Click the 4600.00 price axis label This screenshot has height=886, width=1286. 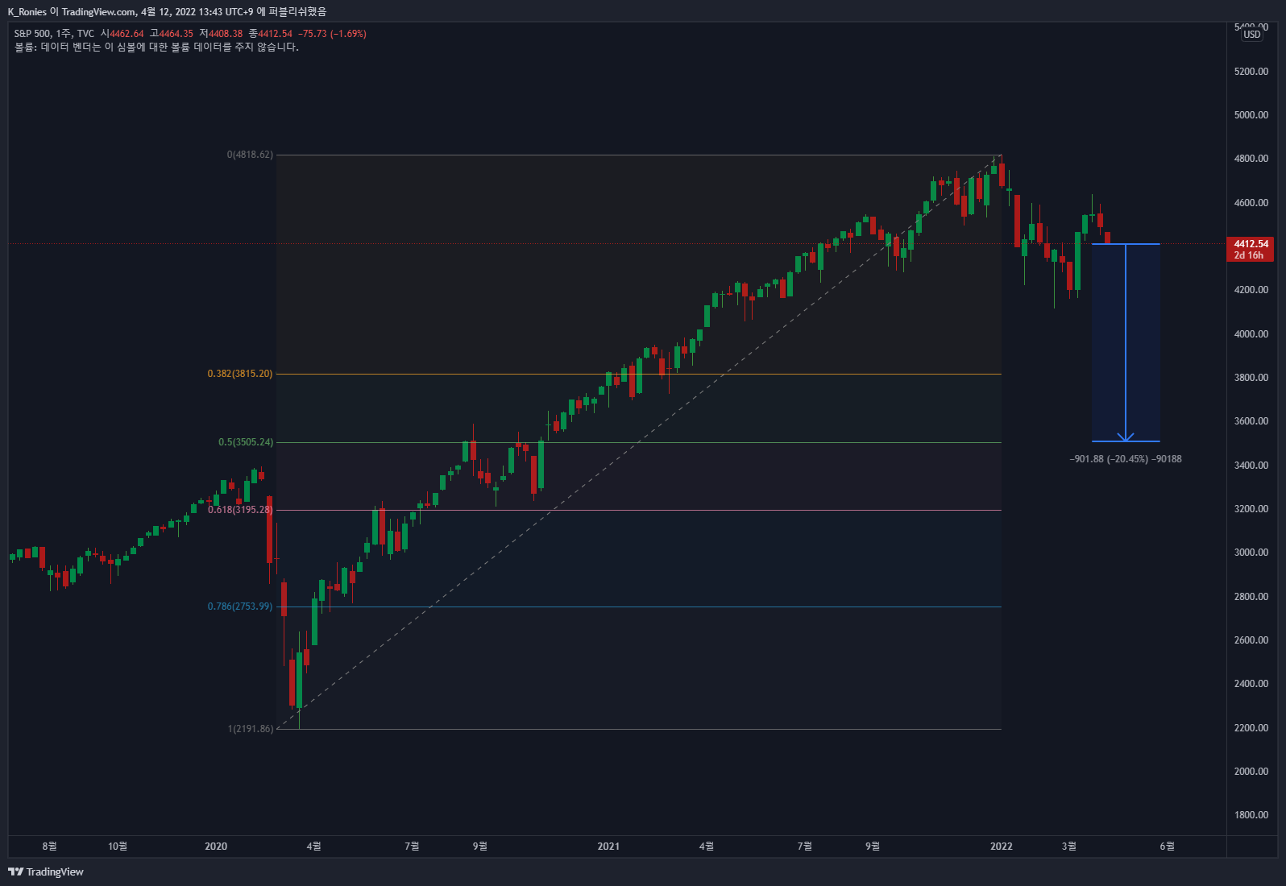[1251, 203]
